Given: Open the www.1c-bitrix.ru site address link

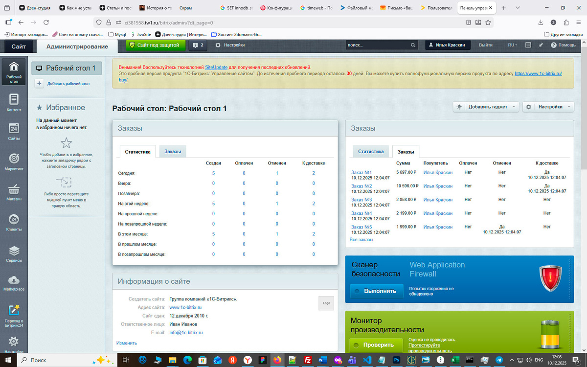Looking at the screenshot, I should pyautogui.click(x=185, y=307).
